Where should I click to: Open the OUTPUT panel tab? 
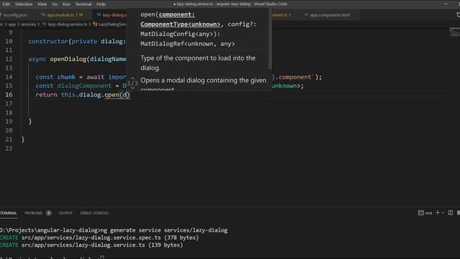point(65,213)
